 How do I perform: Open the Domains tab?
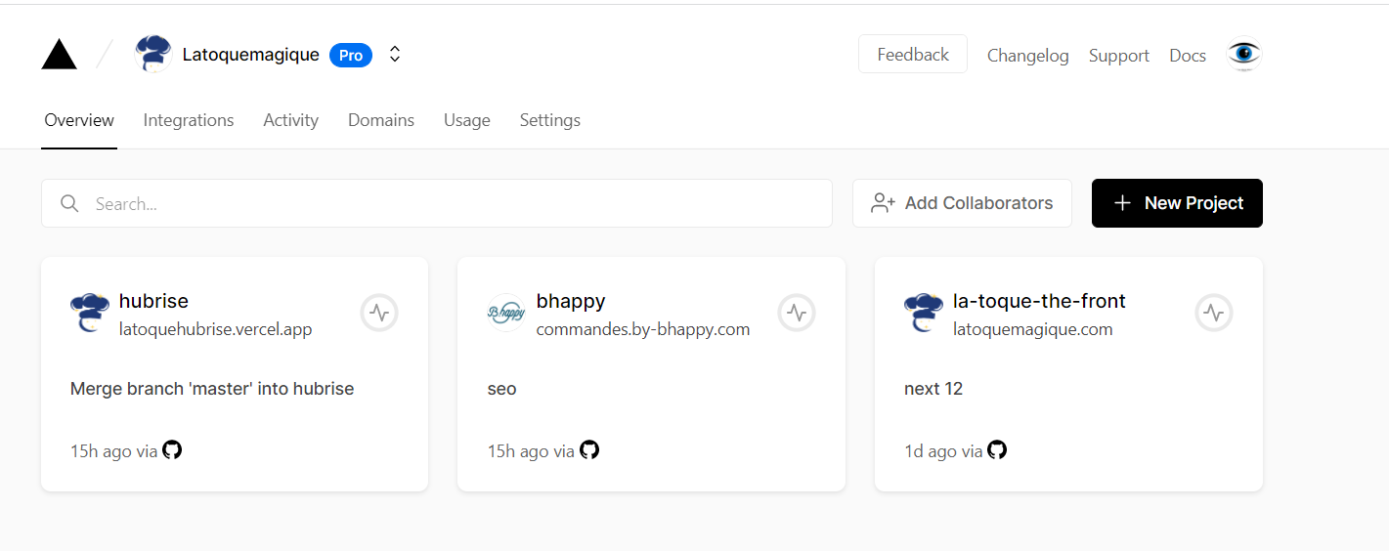pos(381,120)
